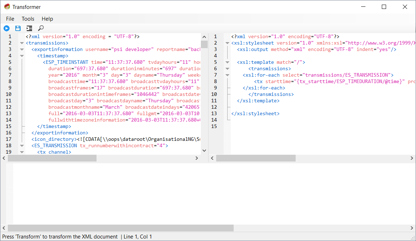Collapse the exportinformation element

[x=22, y=49]
